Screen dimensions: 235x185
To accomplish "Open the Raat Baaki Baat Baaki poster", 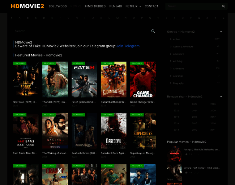I will [26, 131].
